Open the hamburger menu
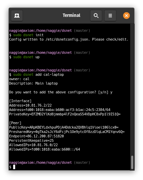The height and width of the screenshot is (180, 143). coord(110,16)
